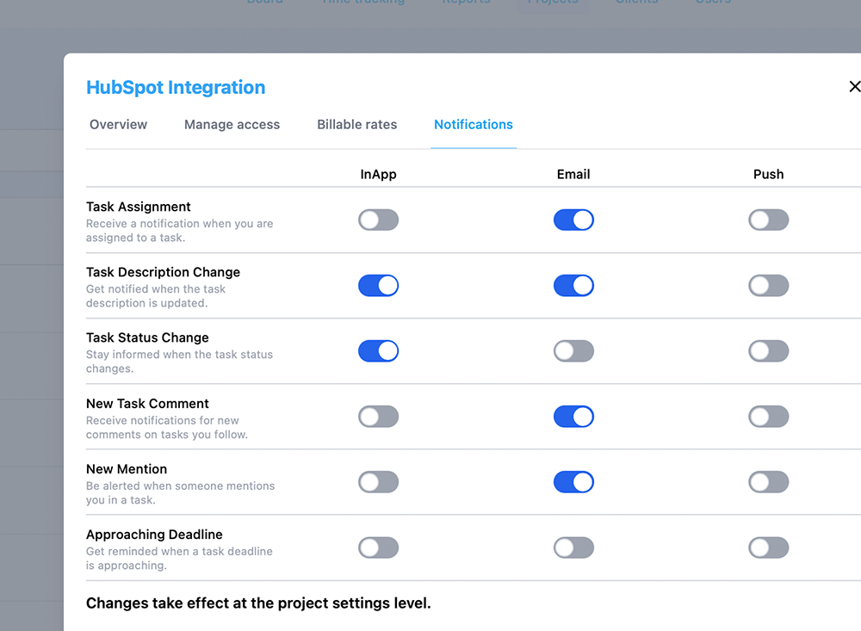This screenshot has height=631, width=861.
Task: Toggle Push for Task Status Change
Action: tap(768, 351)
